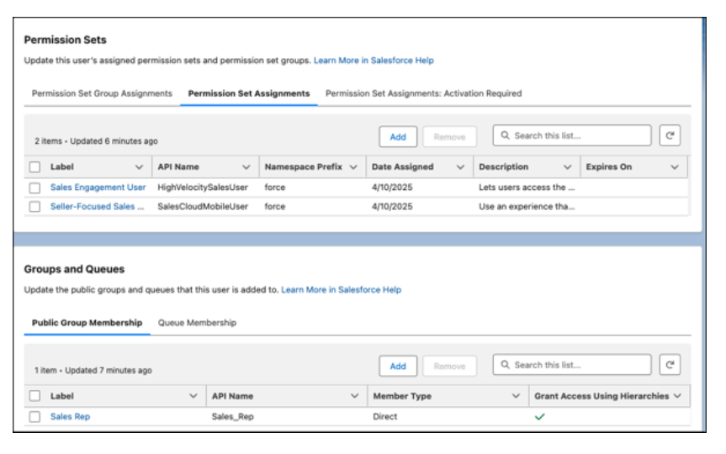The width and height of the screenshot is (726, 454).
Task: Open Salesforce Help link under Groups and Queues
Action: point(342,290)
